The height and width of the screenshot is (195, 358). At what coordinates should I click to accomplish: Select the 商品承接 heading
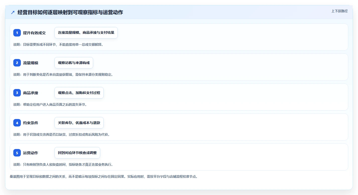pyautogui.click(x=31, y=93)
